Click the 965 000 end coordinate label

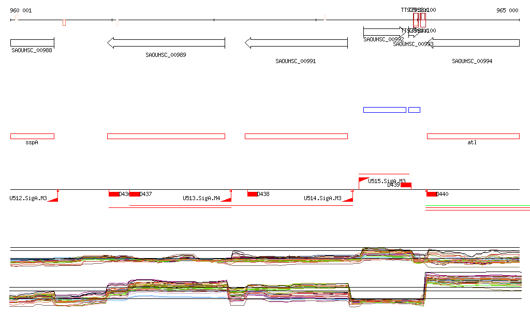tap(507, 10)
